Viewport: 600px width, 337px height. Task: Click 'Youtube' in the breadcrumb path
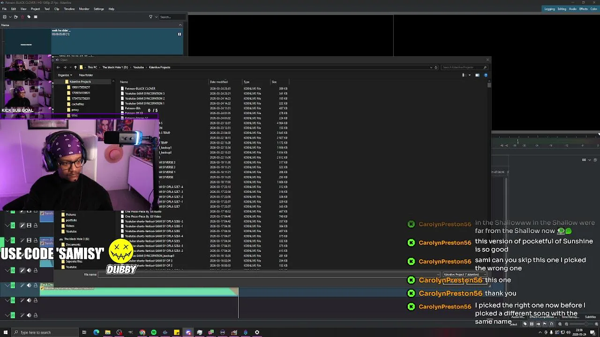(x=138, y=67)
